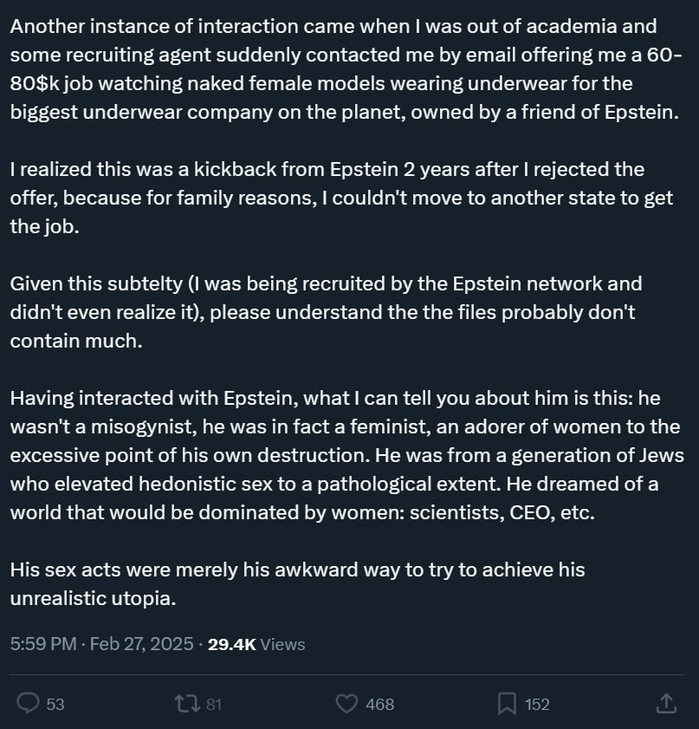
Task: Click the text 'the job.' line
Action: [44, 226]
